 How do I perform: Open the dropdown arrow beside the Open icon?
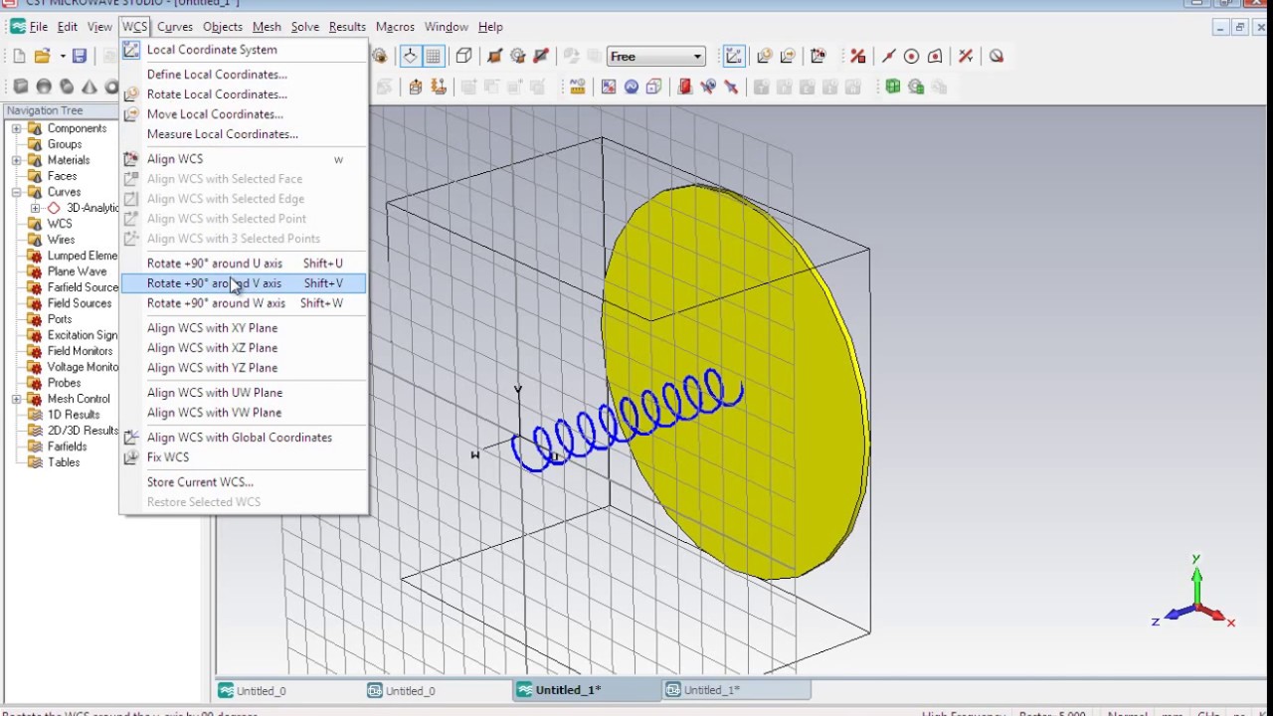63,57
